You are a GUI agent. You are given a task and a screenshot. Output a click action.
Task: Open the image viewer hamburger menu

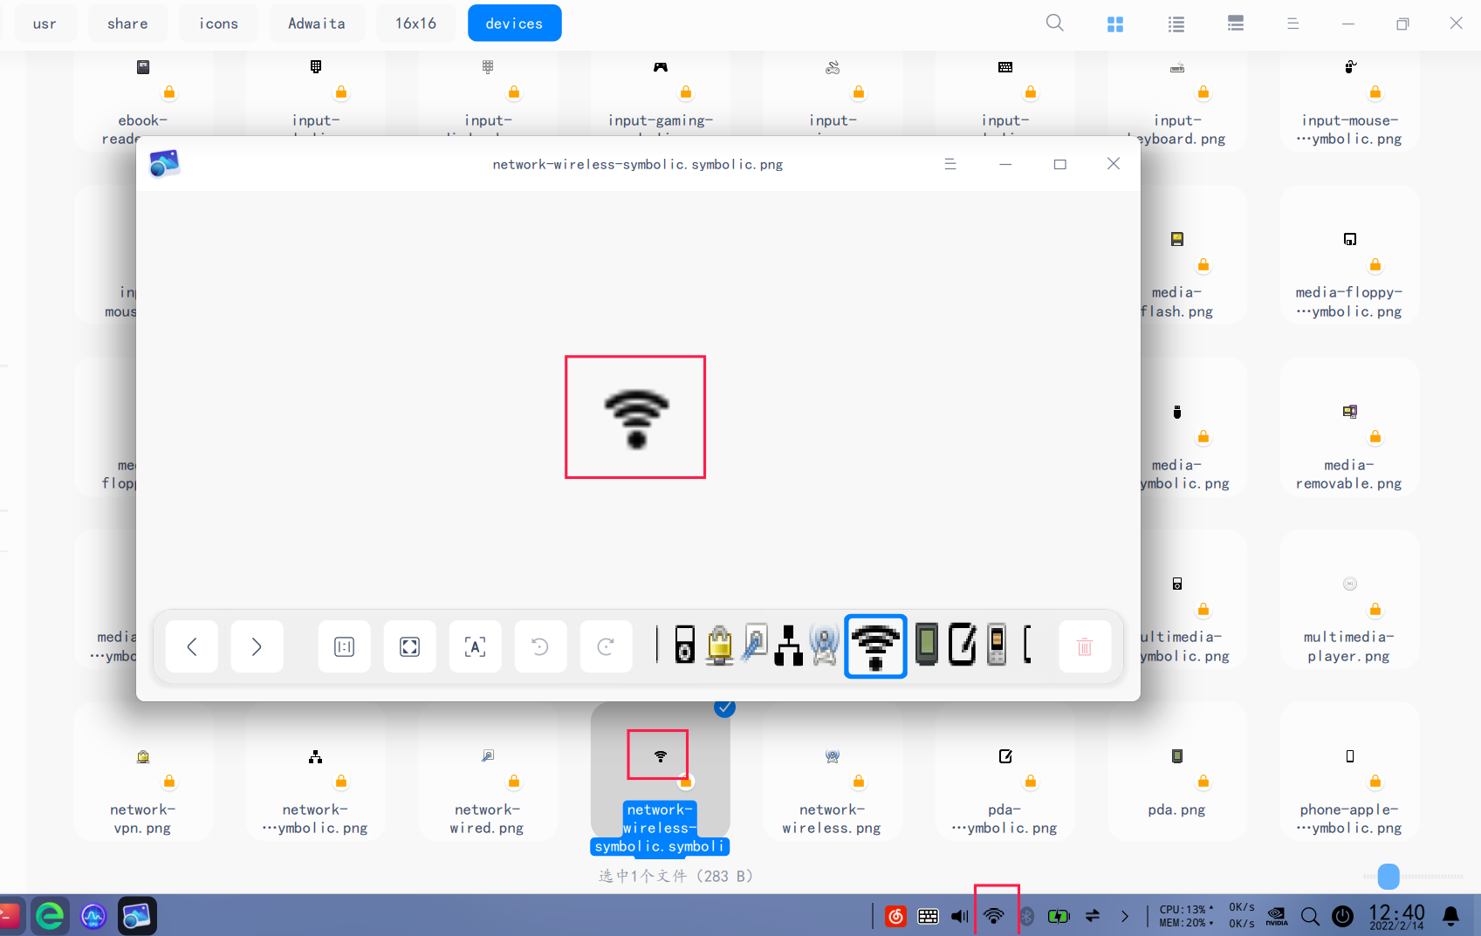point(950,164)
